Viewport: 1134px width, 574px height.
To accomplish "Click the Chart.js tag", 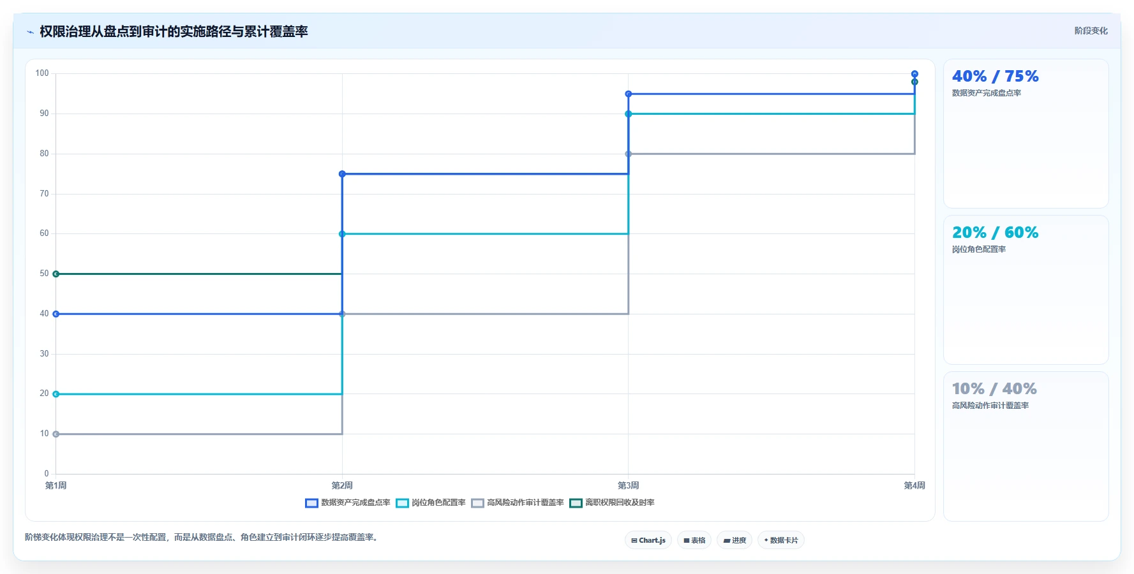I will pos(648,540).
